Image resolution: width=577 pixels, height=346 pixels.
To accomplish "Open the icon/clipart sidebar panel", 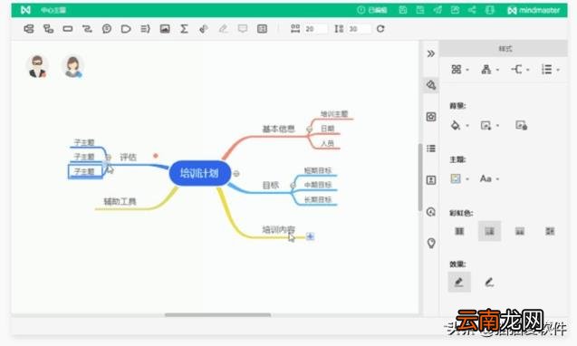I will click(431, 117).
